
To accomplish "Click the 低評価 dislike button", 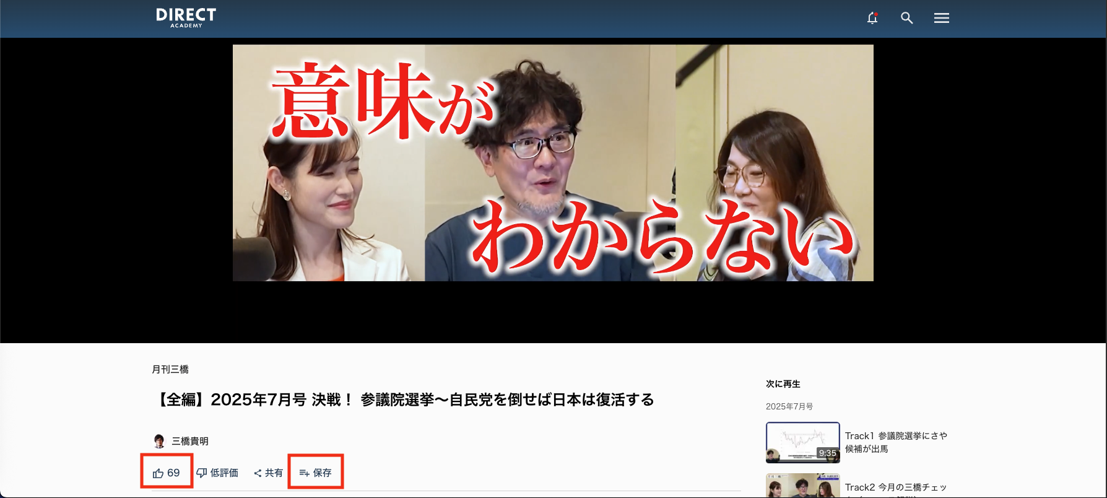I will pos(217,473).
